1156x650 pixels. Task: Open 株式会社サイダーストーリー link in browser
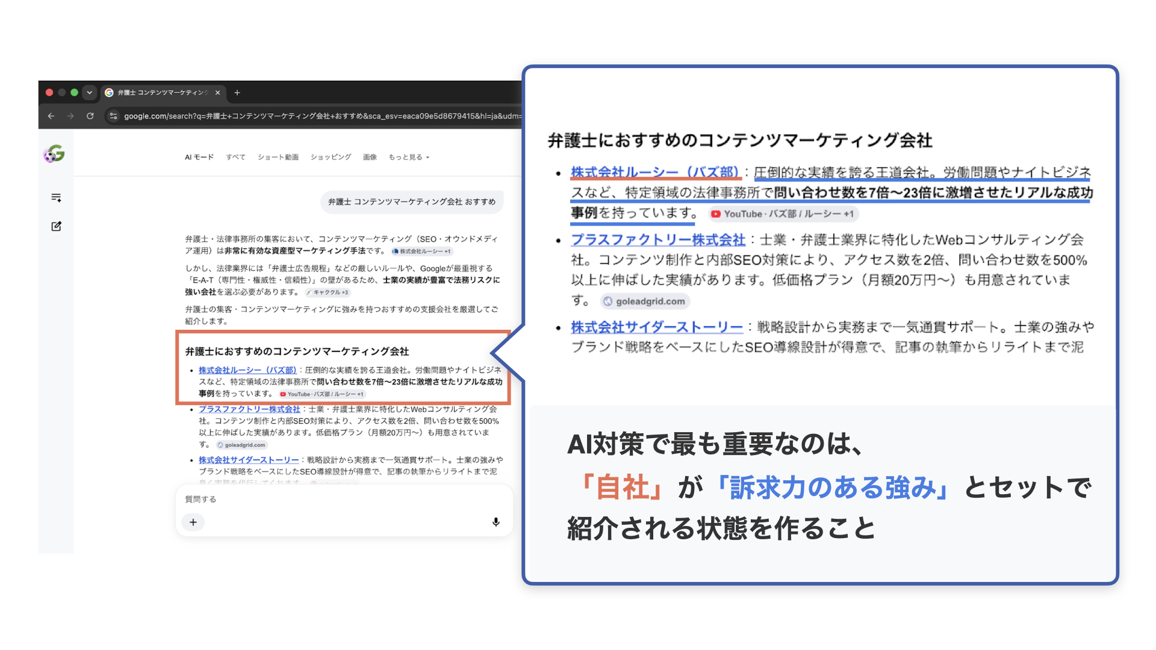(249, 460)
